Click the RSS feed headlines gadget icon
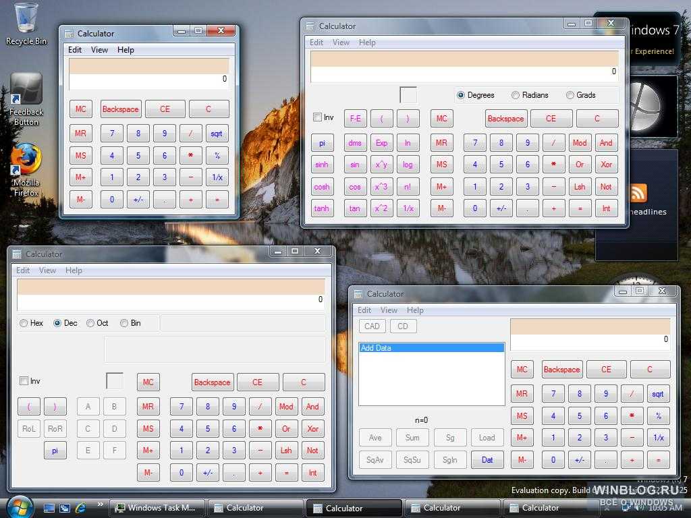The height and width of the screenshot is (518, 691). [x=638, y=192]
